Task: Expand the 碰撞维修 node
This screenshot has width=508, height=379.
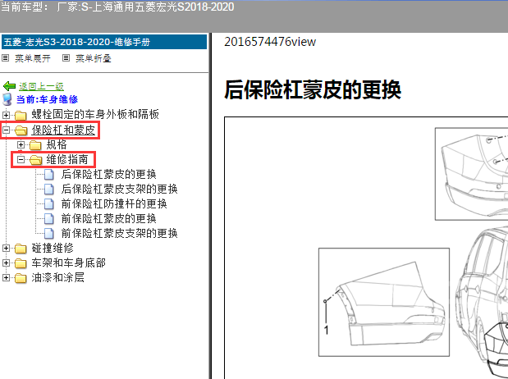Action: pyautogui.click(x=6, y=248)
